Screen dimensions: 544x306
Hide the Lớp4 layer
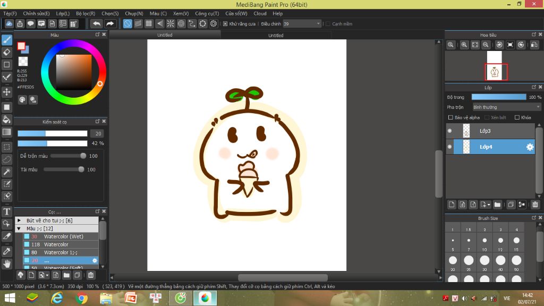[x=449, y=147]
